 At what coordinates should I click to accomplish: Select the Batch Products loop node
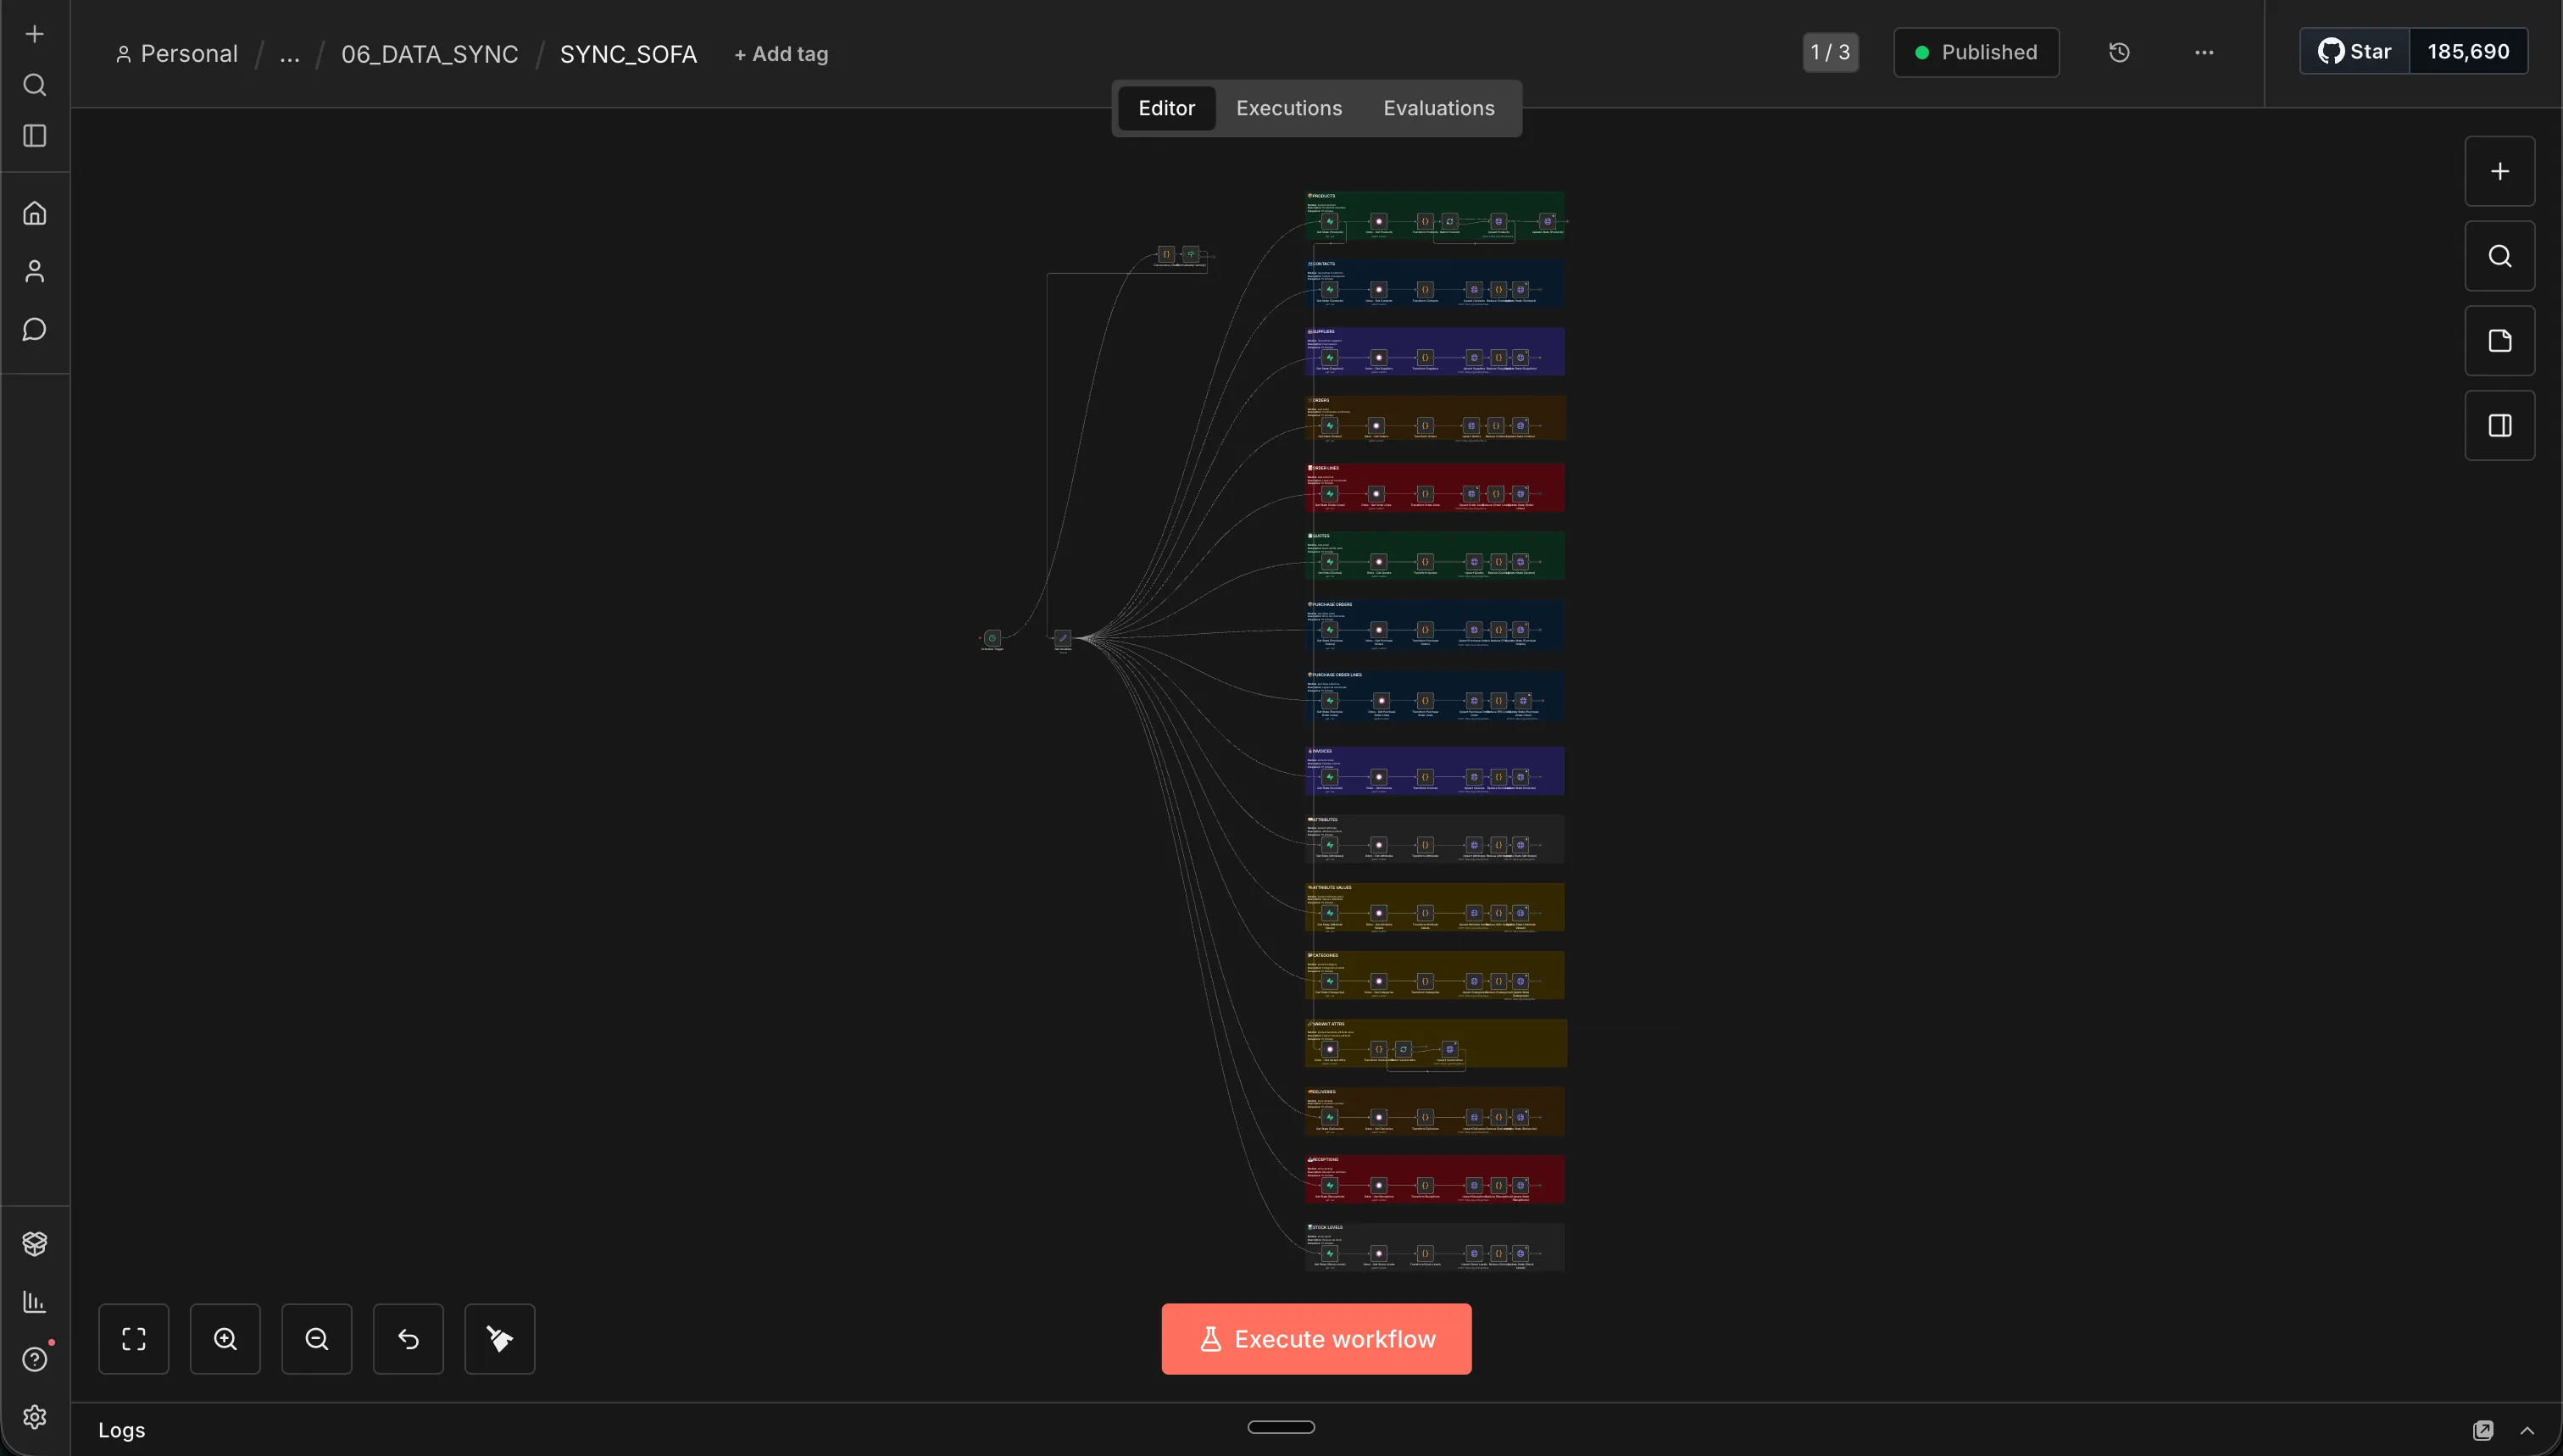coord(1450,221)
